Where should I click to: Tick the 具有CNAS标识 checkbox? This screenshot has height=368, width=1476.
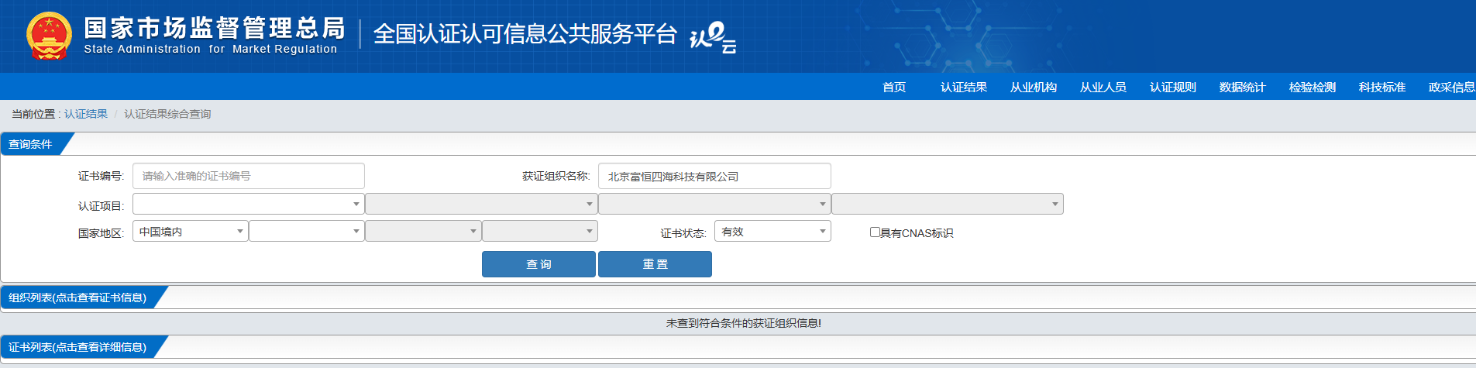click(875, 232)
